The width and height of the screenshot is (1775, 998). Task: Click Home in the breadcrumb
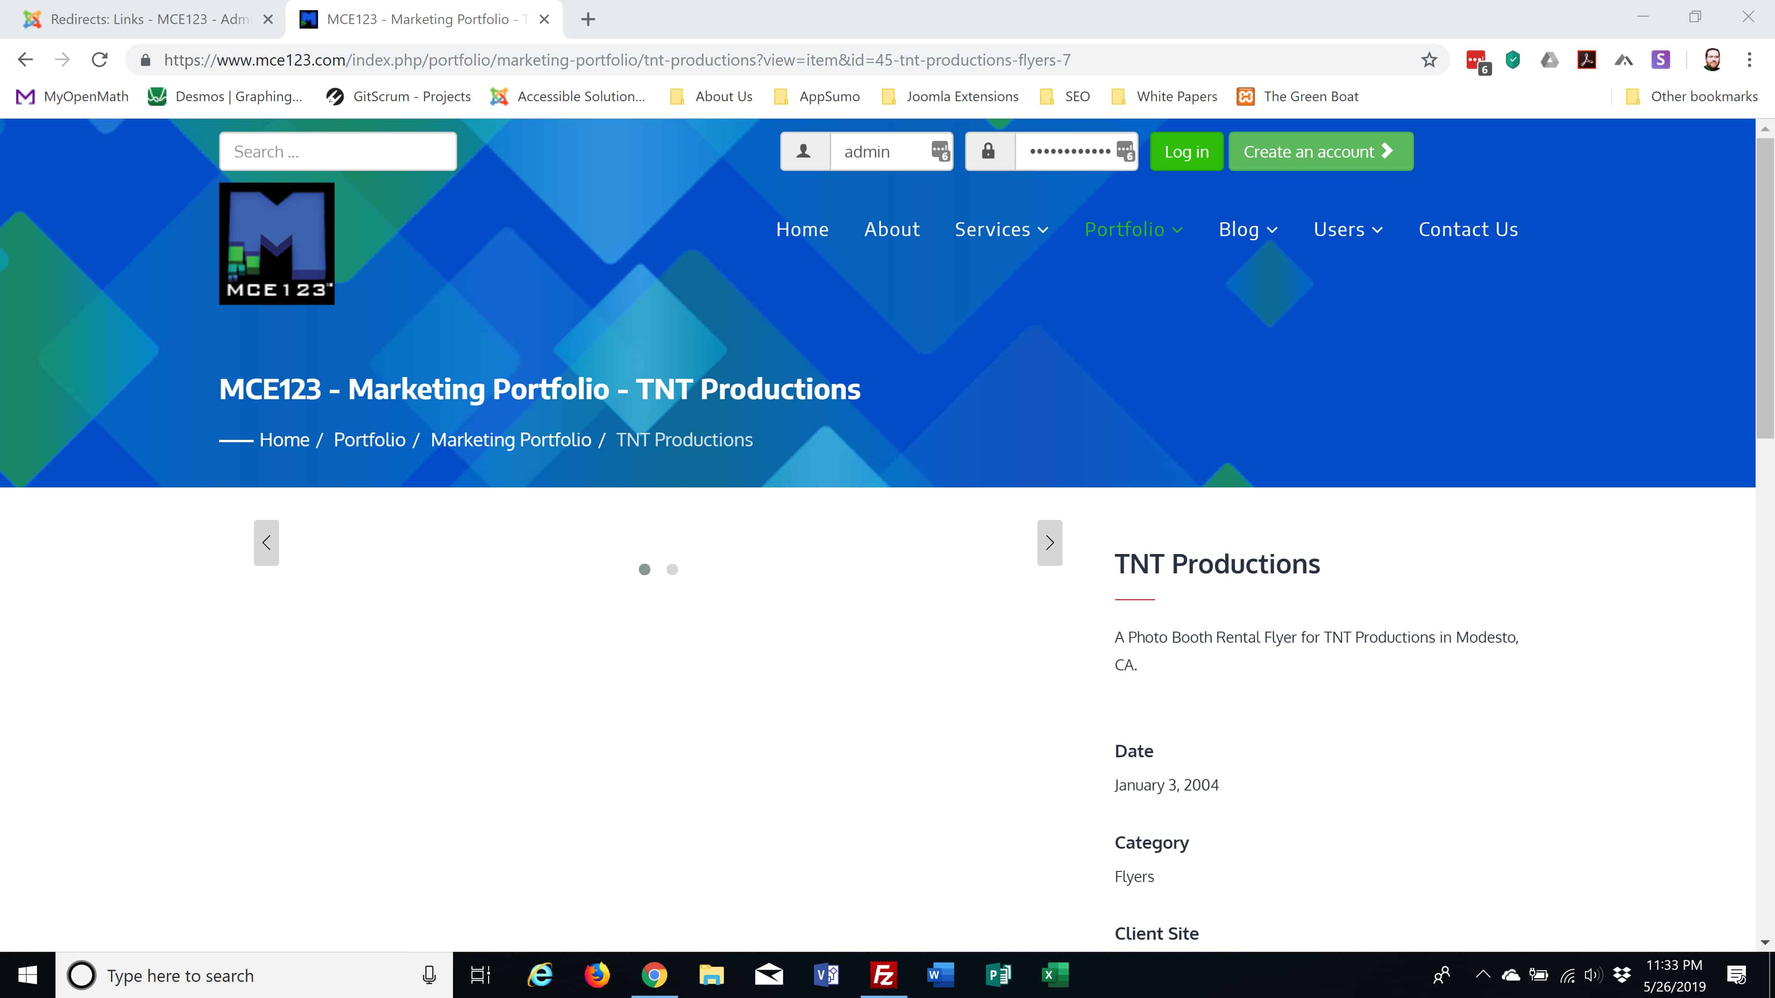284,439
